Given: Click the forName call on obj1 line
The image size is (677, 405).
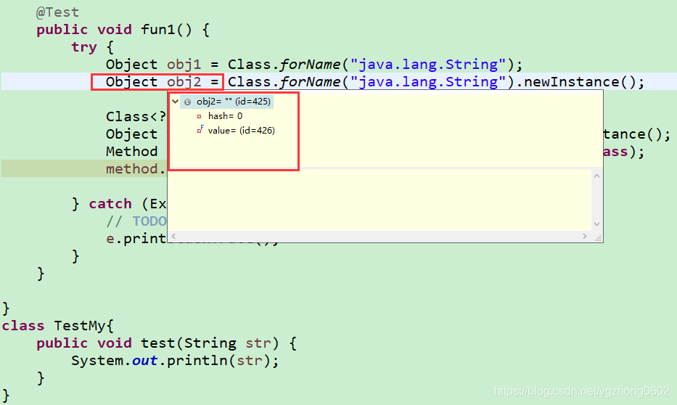Looking at the screenshot, I should (x=310, y=65).
